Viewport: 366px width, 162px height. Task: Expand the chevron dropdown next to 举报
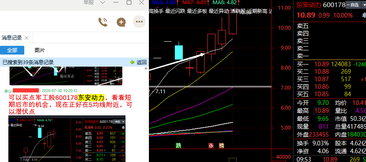pyautogui.click(x=103, y=2)
